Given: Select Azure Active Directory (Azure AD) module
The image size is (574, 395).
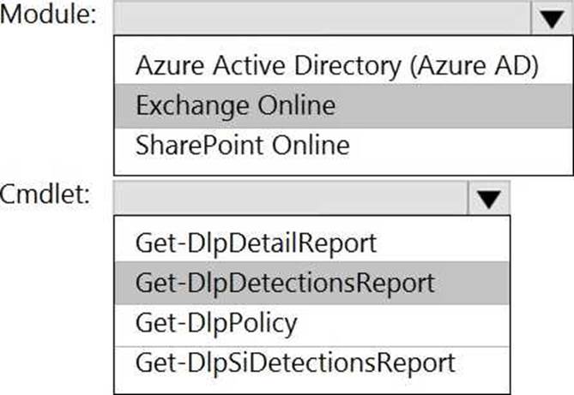Looking at the screenshot, I should tap(336, 66).
